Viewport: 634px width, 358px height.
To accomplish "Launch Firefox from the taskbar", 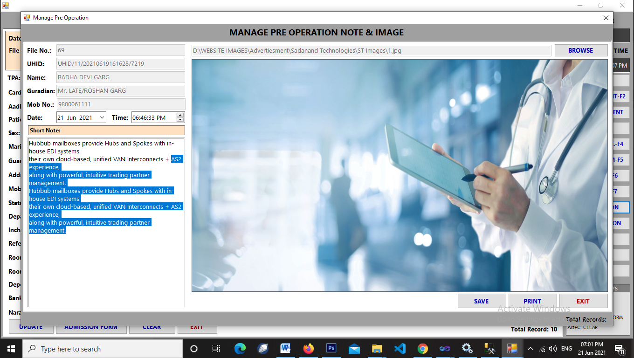I will pyautogui.click(x=308, y=349).
